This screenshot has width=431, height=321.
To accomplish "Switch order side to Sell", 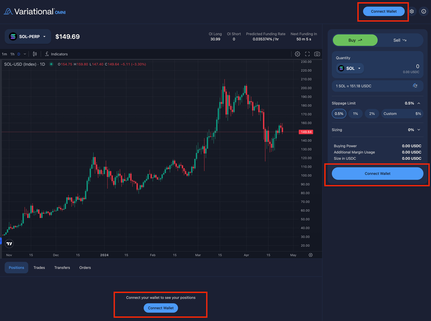I will click(x=400, y=40).
